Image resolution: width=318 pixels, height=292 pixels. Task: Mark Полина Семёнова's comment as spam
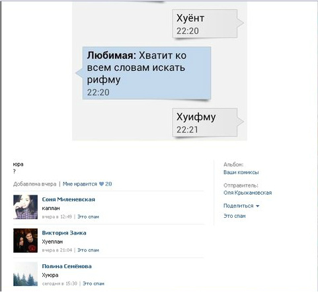click(93, 283)
